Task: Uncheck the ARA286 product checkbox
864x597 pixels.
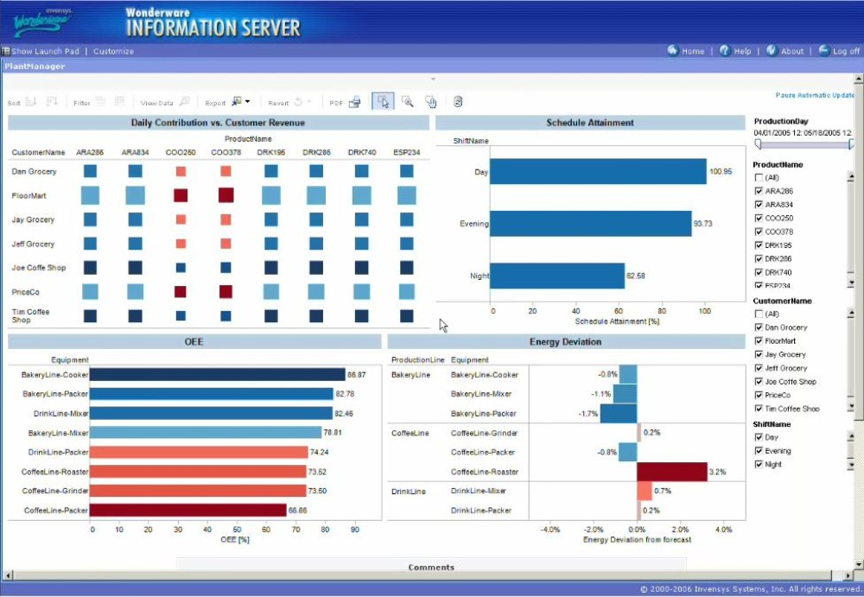Action: point(759,190)
